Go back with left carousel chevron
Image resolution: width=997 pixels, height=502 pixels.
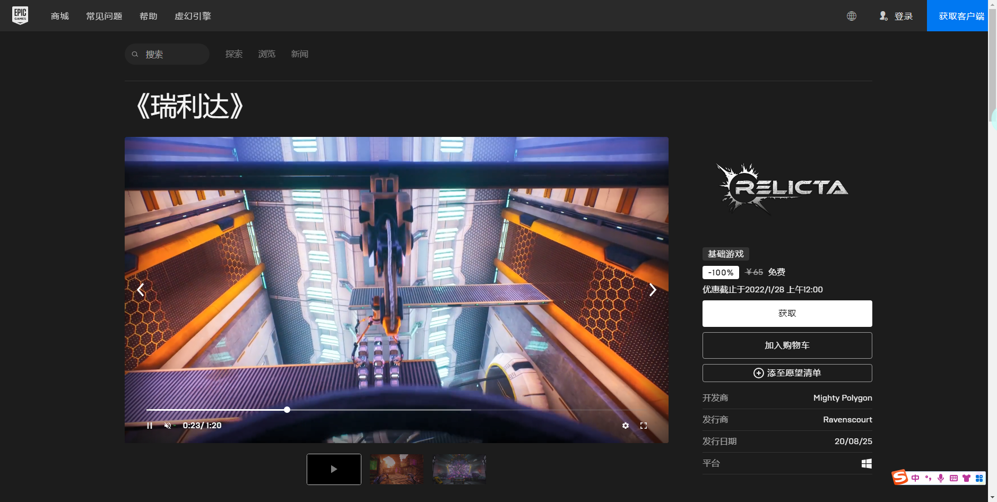pyautogui.click(x=140, y=290)
